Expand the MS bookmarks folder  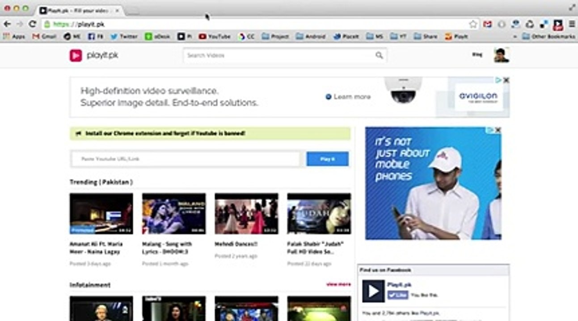coord(375,37)
